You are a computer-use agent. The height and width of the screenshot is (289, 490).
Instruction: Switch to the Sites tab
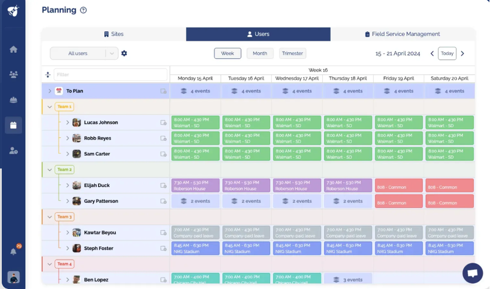pos(114,34)
